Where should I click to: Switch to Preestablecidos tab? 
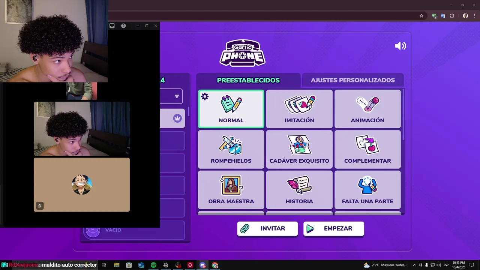(248, 80)
